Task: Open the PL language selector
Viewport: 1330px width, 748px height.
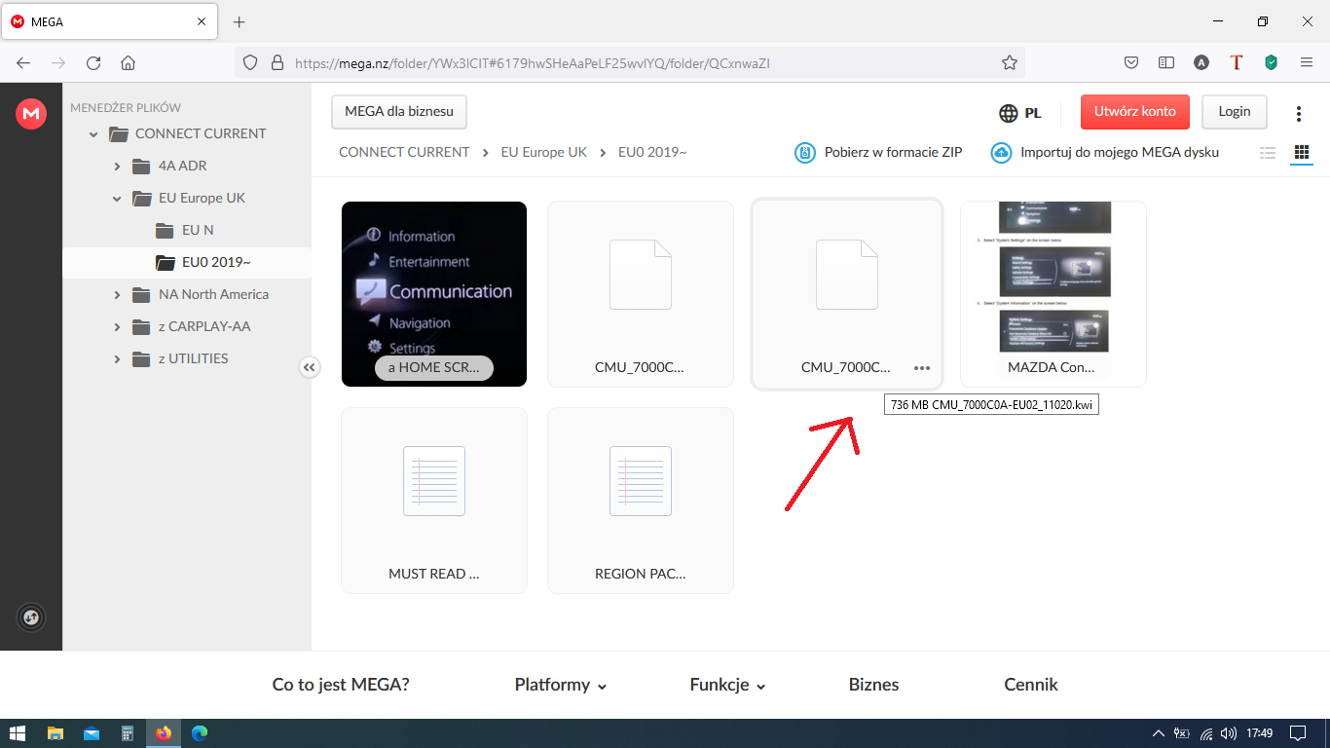Action: tap(1019, 112)
